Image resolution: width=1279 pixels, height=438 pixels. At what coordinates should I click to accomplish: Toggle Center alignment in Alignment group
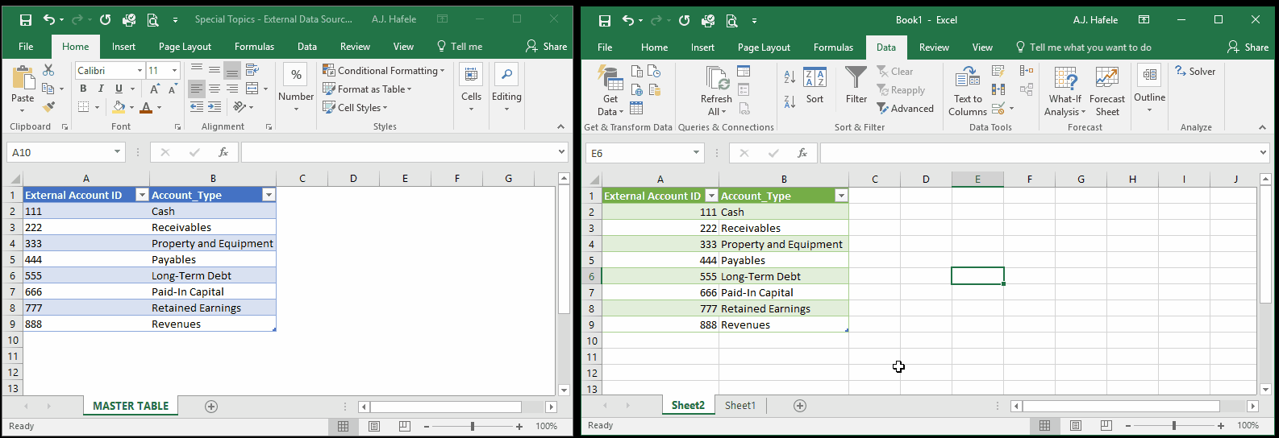pos(214,88)
